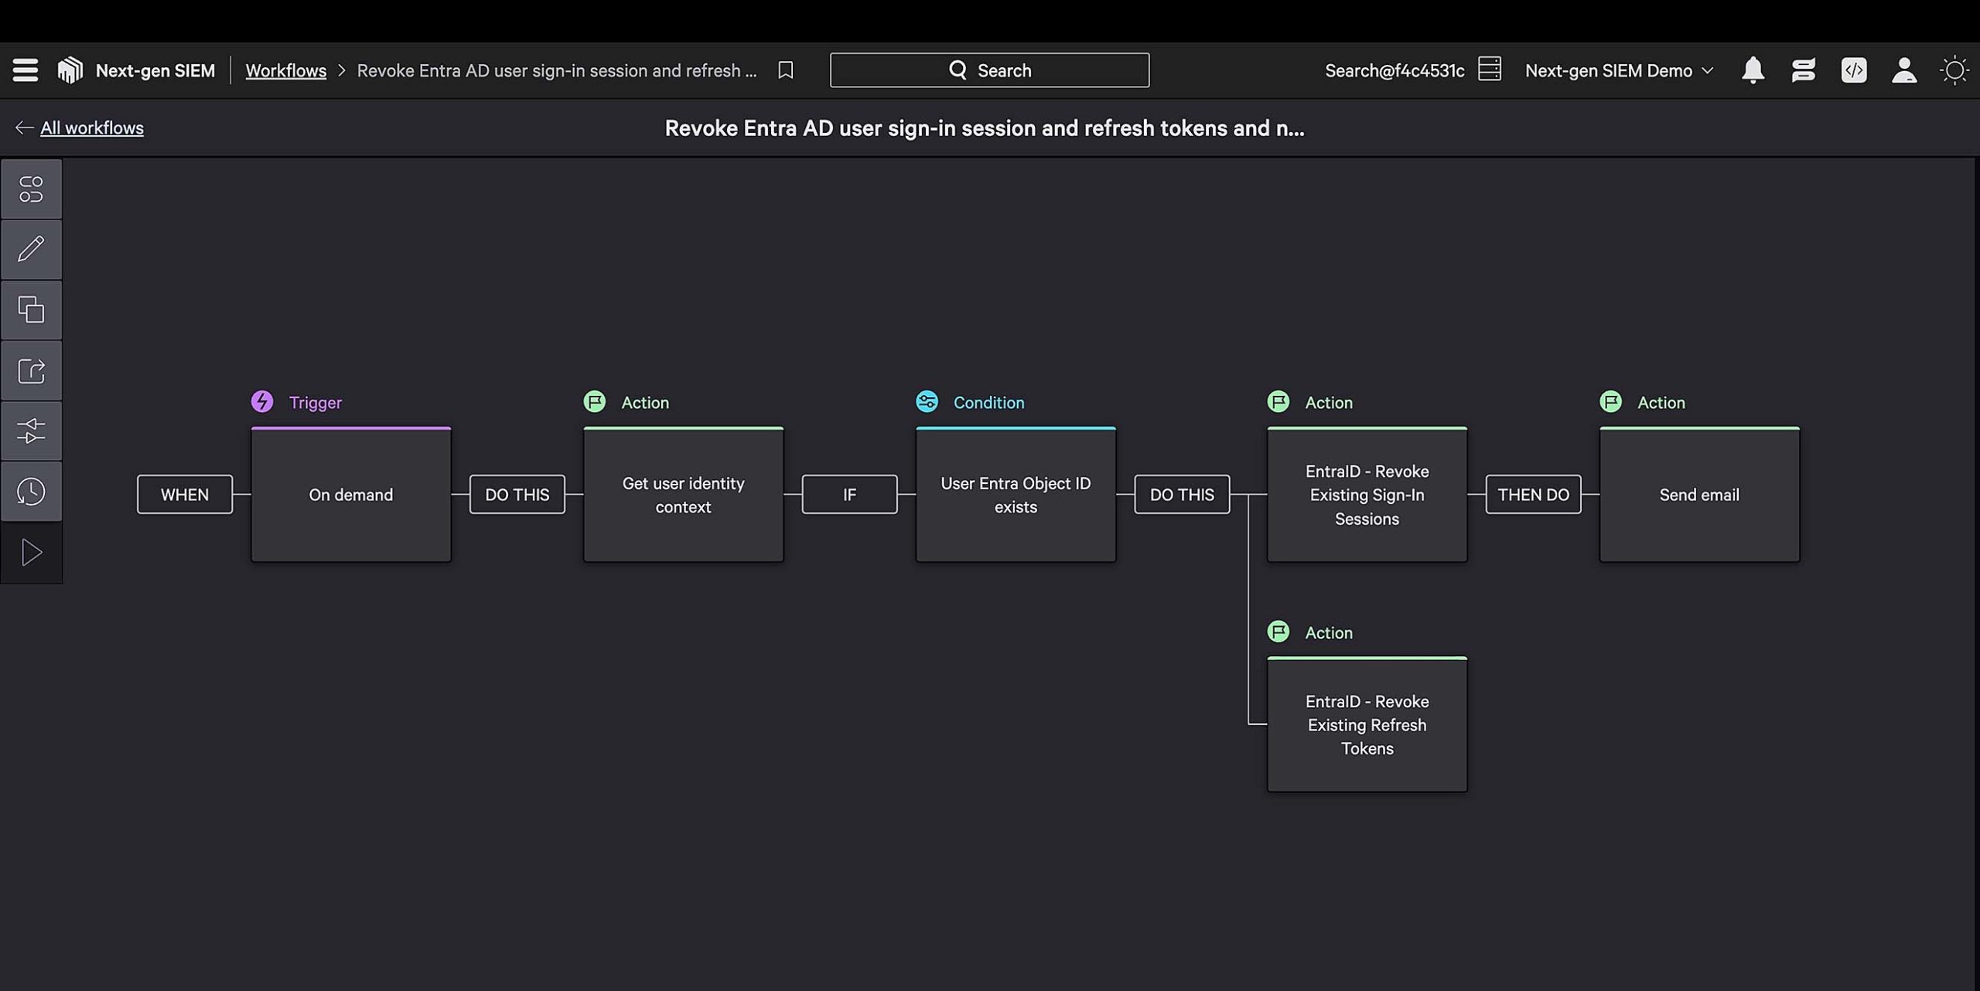Select the On demand trigger node
The height and width of the screenshot is (991, 1980).
click(x=351, y=495)
